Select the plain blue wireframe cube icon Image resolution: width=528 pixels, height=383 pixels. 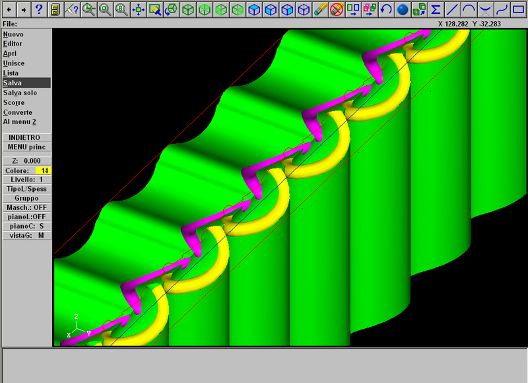304,10
